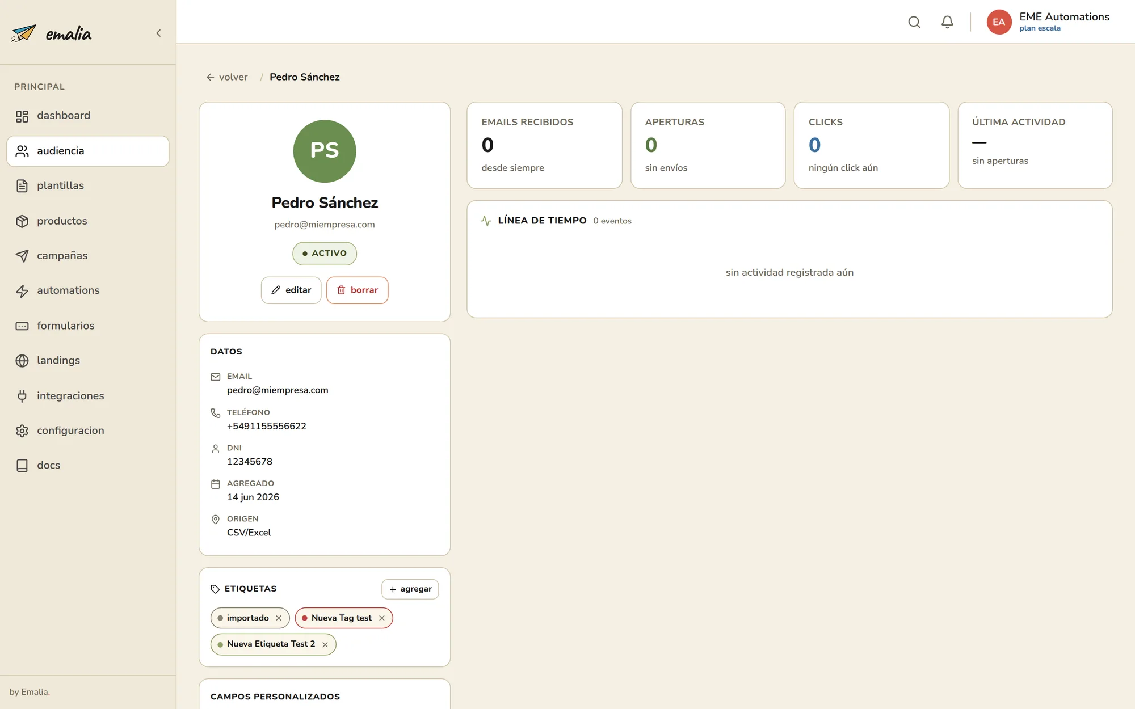Select audiencia menu item

(88, 151)
